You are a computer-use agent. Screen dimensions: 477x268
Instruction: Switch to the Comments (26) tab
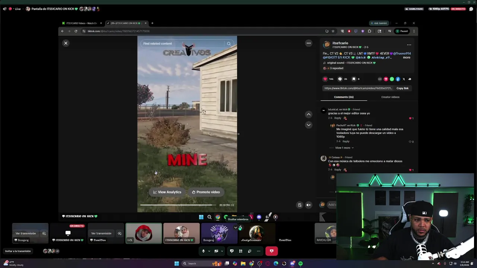coord(344,97)
